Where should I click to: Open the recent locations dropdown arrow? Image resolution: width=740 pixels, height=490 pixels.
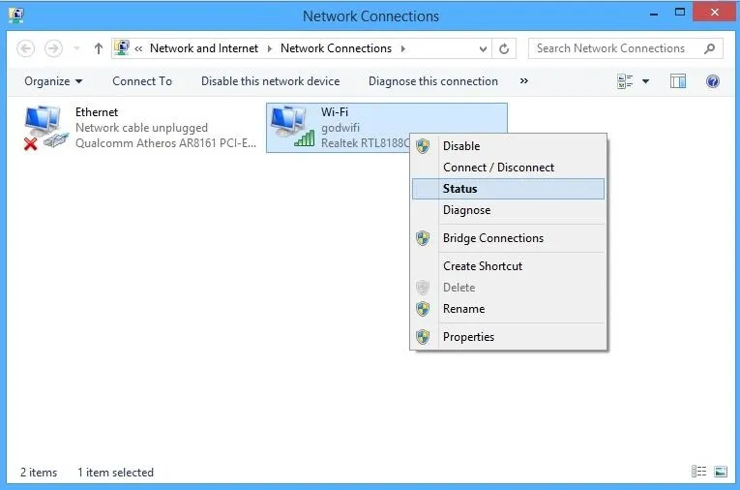click(76, 48)
